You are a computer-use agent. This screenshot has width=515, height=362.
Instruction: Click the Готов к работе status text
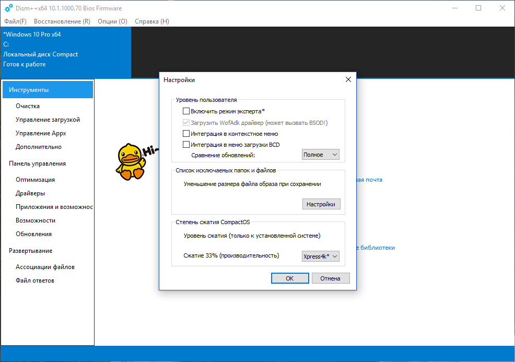click(25, 64)
